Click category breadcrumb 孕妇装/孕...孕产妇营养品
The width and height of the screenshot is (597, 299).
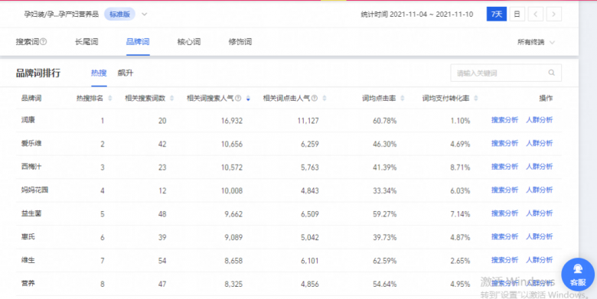61,15
